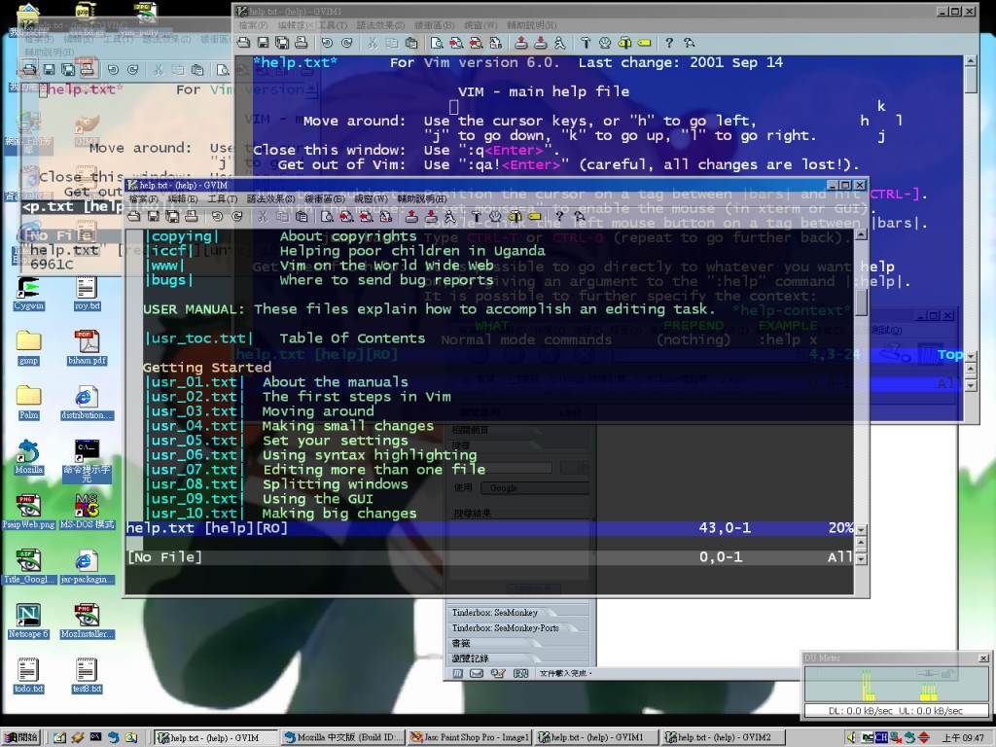
Task: Switch to Mozilla 中文版 taskbar button
Action: 343,737
